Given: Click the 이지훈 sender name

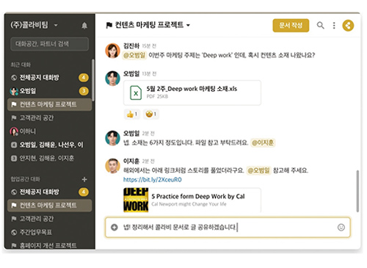Looking at the screenshot, I should coord(131,161).
